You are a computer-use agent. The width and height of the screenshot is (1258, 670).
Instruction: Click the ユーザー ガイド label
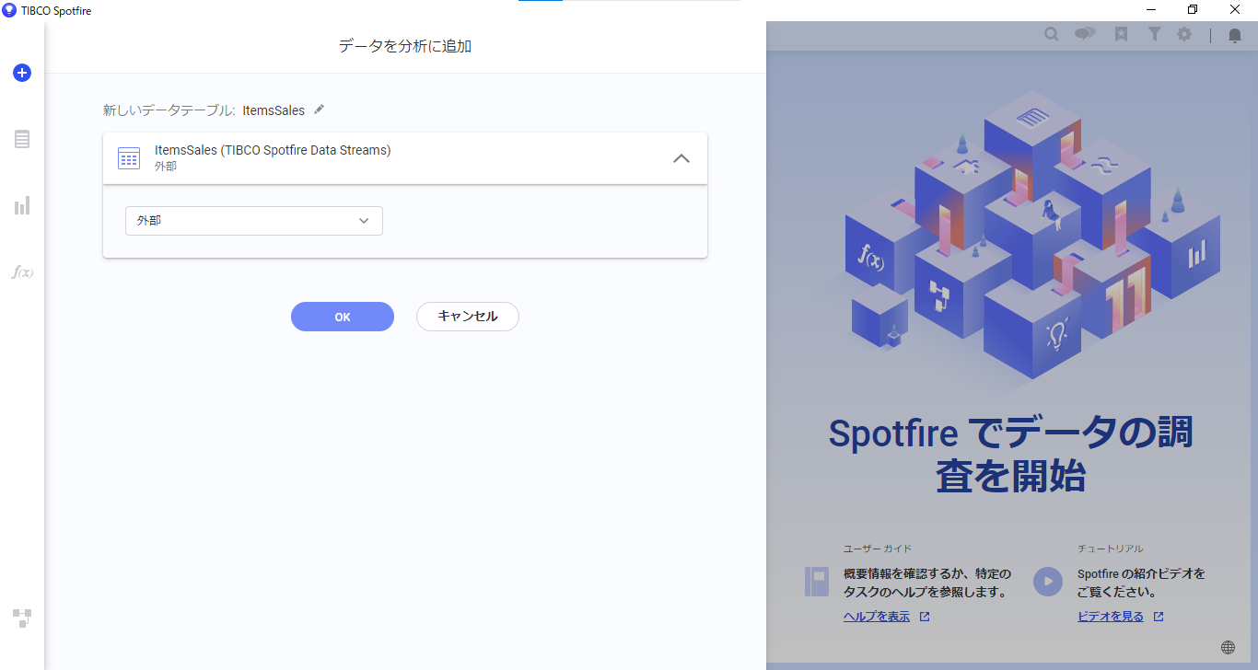pyautogui.click(x=878, y=549)
